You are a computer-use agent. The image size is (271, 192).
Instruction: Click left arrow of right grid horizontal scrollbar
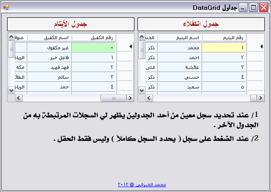[x=150, y=98]
